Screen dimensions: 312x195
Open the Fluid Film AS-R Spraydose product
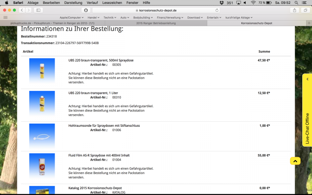(x=99, y=155)
